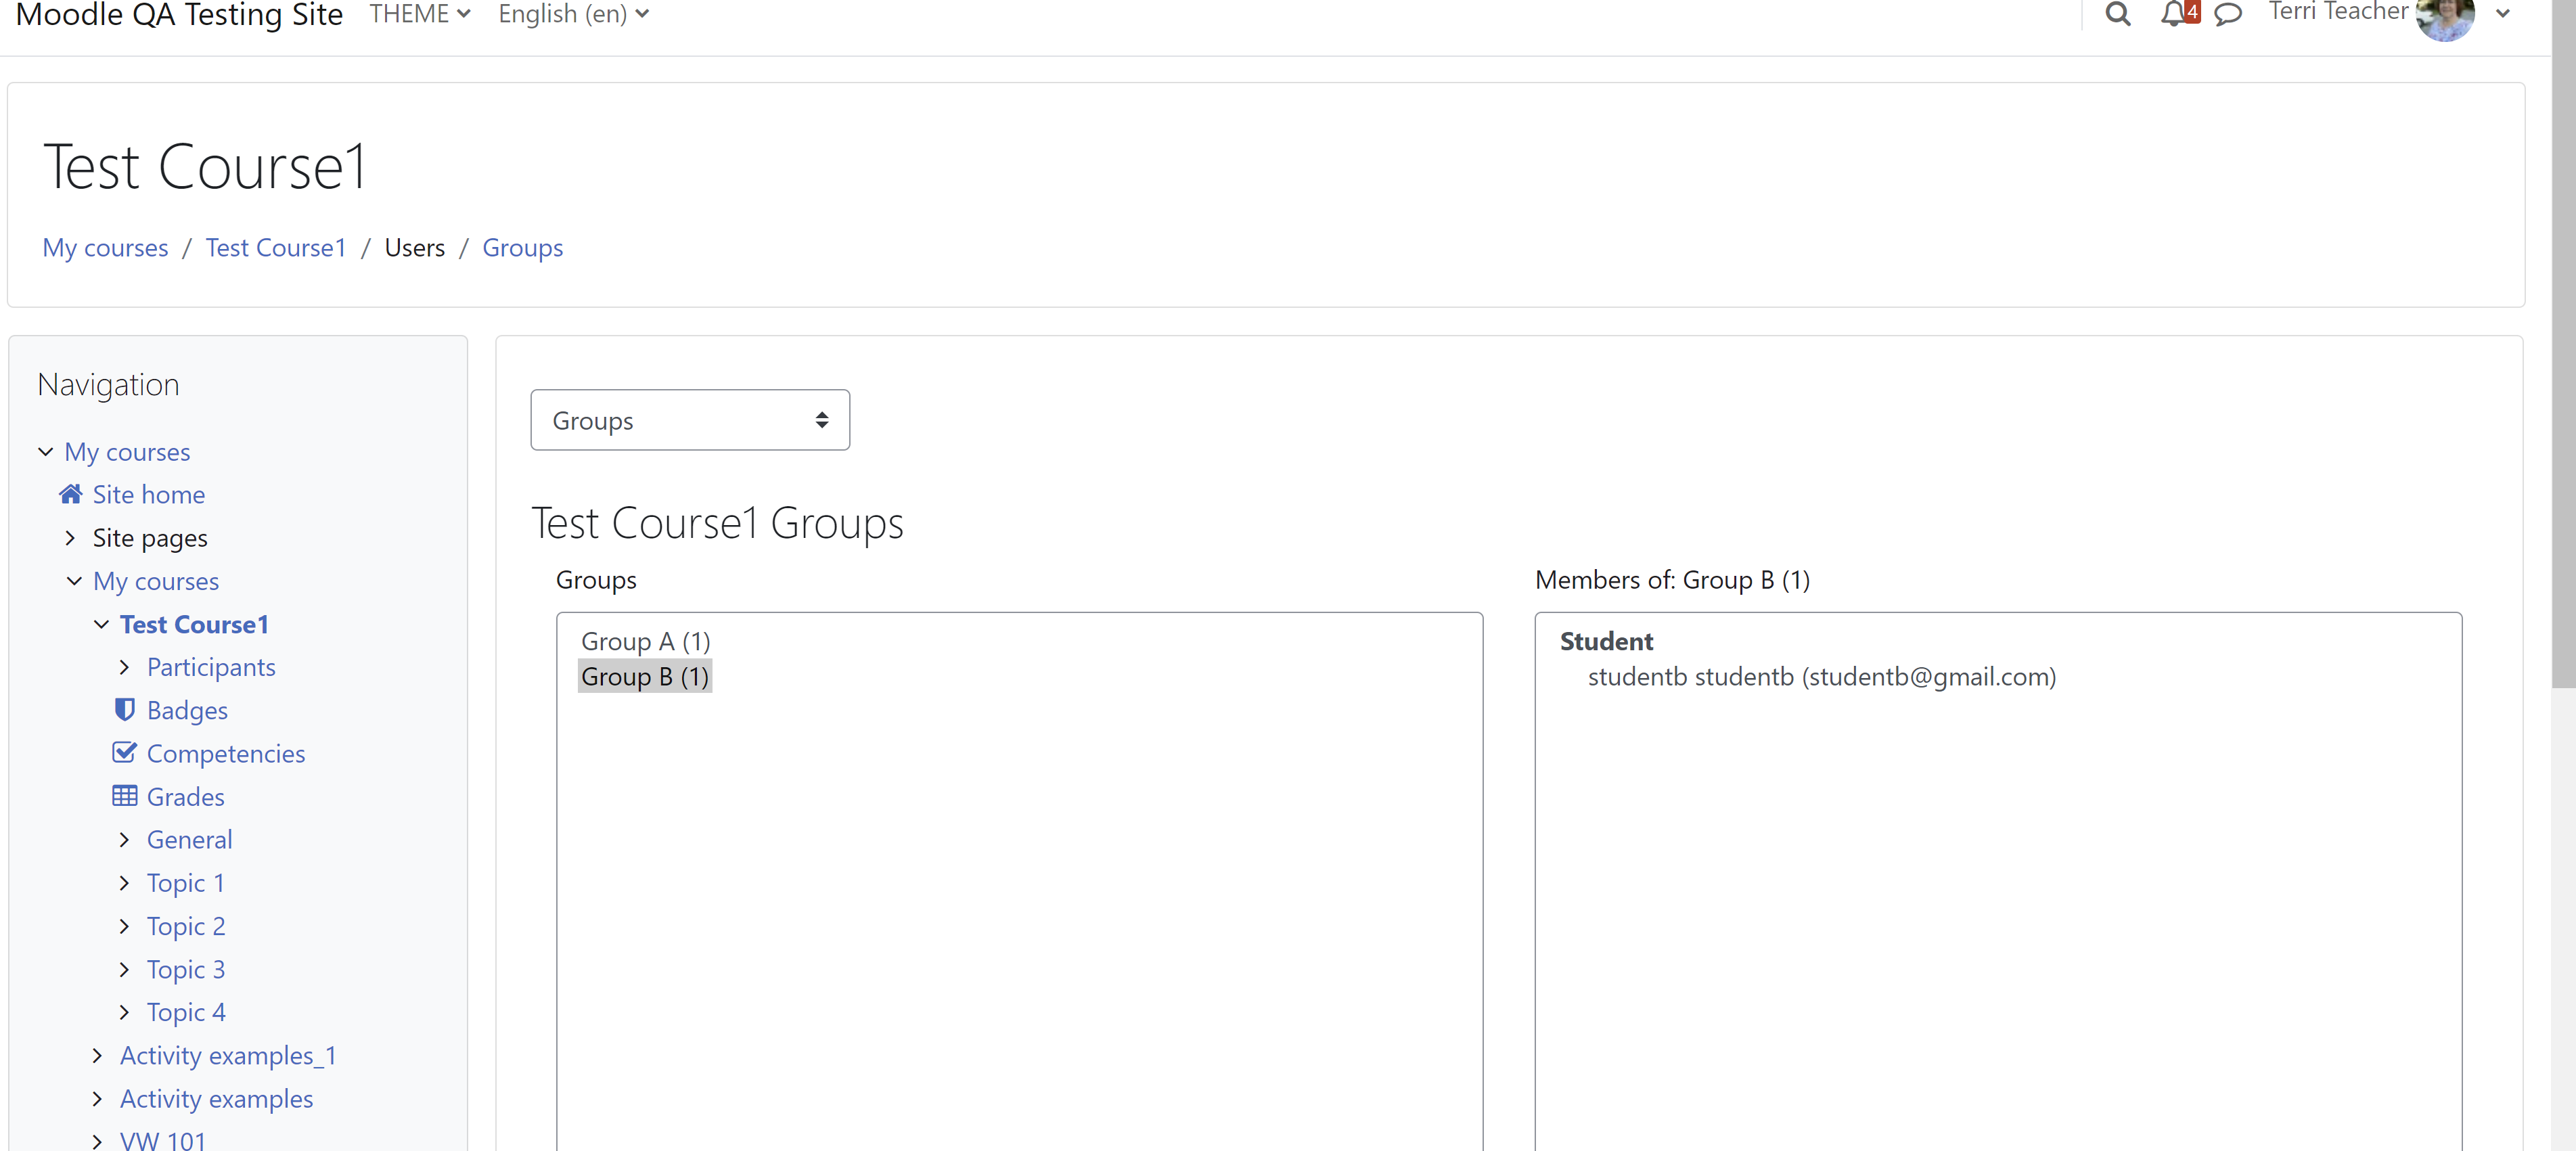Open the search magnifier icon

point(2117,14)
